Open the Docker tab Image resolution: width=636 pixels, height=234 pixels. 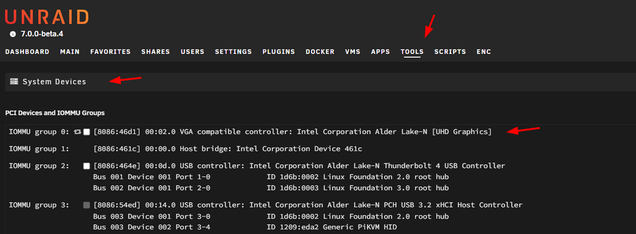pyautogui.click(x=320, y=52)
